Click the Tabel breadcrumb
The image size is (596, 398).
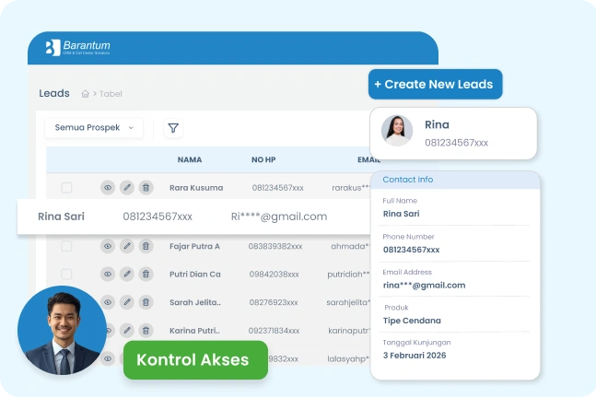[x=111, y=94]
